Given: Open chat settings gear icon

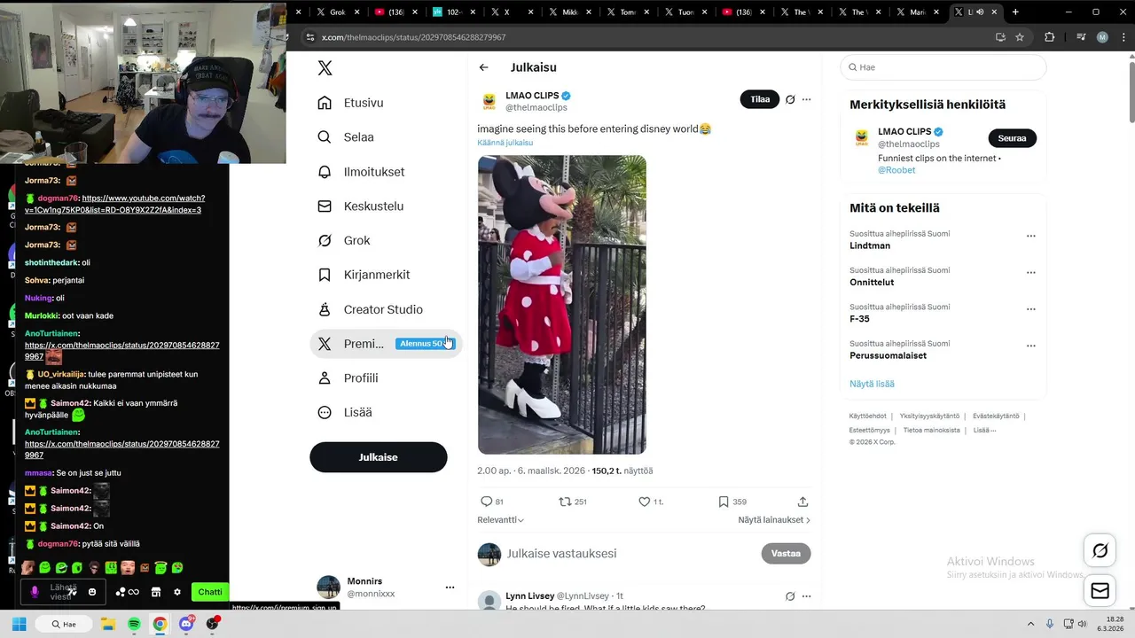Looking at the screenshot, I should coord(177,592).
